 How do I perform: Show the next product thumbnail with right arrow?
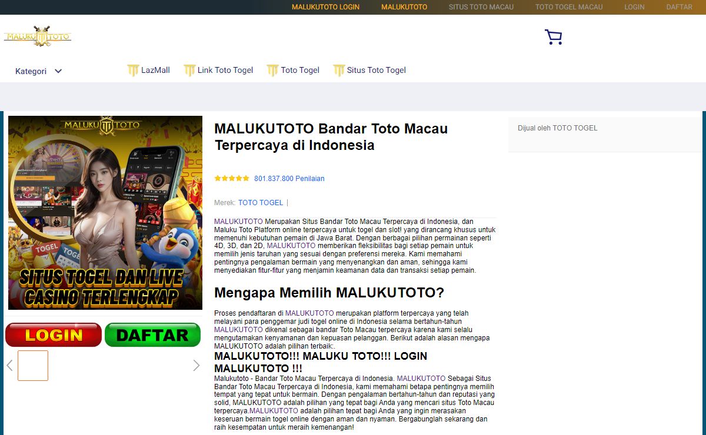[x=197, y=366]
